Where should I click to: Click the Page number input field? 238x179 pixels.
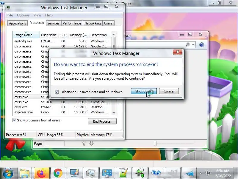[x=55, y=143]
